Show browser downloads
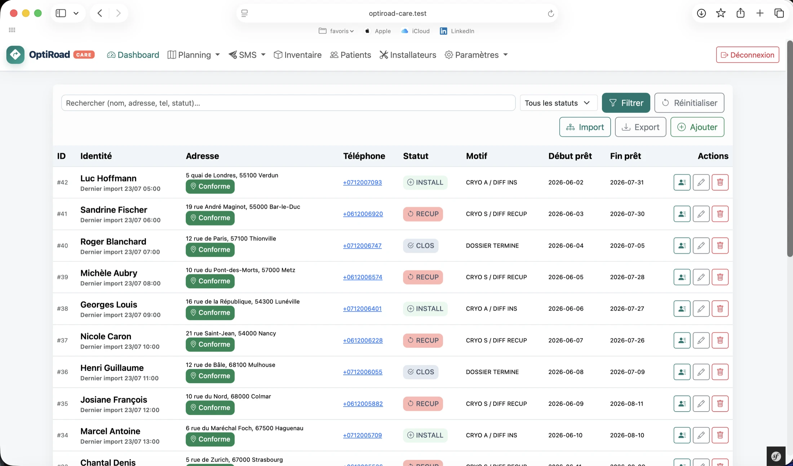This screenshot has height=466, width=793. tap(701, 13)
